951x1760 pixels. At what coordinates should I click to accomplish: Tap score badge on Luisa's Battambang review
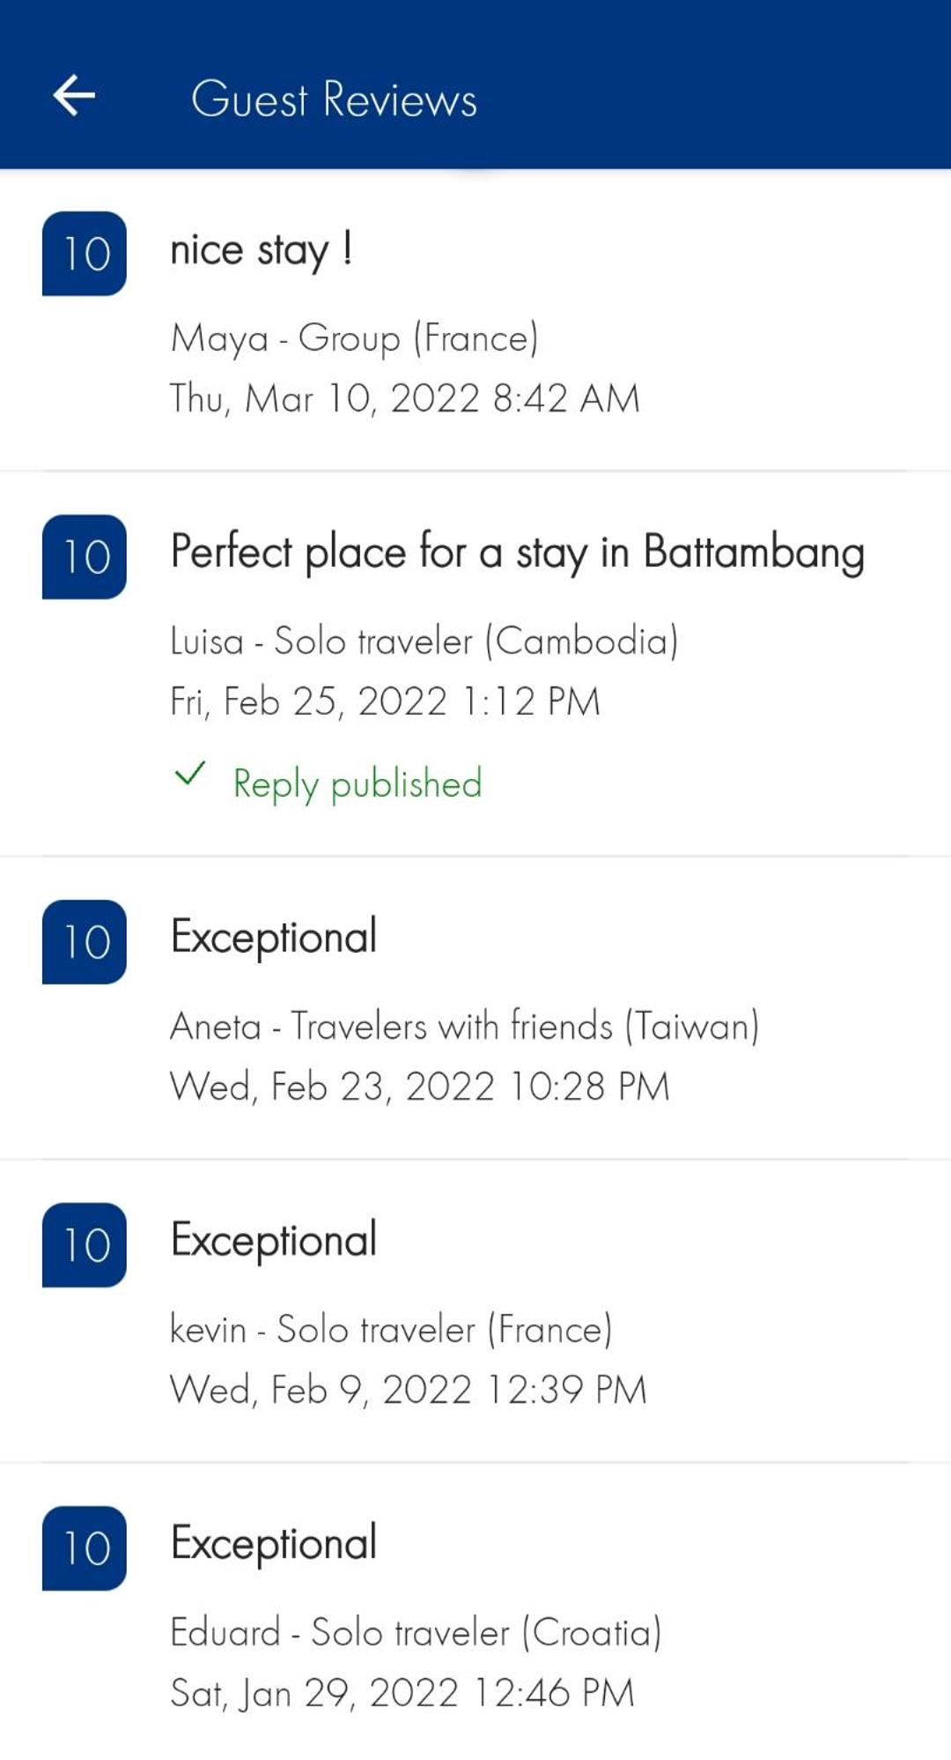(85, 557)
